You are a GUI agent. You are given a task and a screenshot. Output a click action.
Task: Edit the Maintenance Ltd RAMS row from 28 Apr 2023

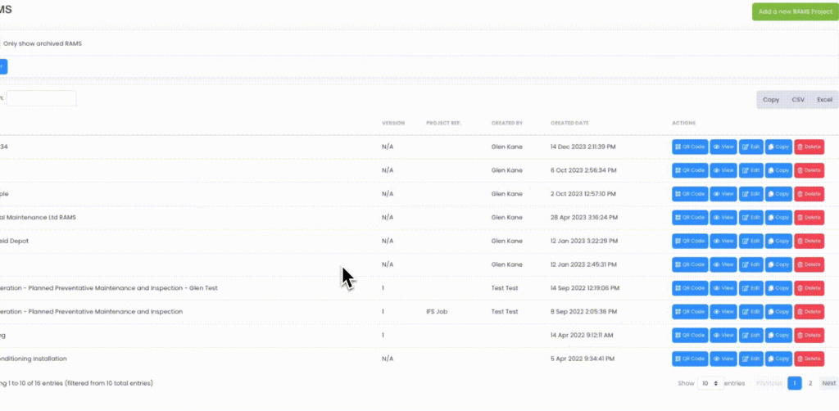click(751, 218)
